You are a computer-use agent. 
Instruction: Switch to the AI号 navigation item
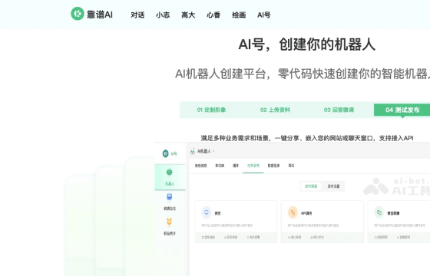[x=264, y=15]
